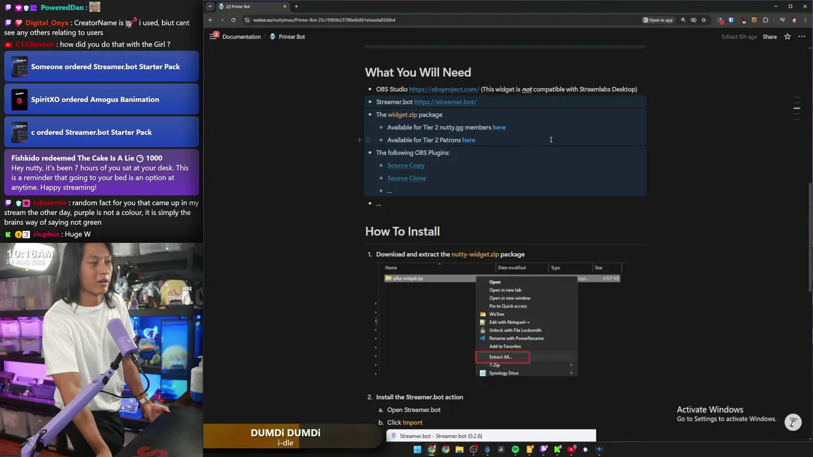
Task: Click 'Someone ordered Streamer.bot Starter Pack' alert
Action: tap(102, 67)
